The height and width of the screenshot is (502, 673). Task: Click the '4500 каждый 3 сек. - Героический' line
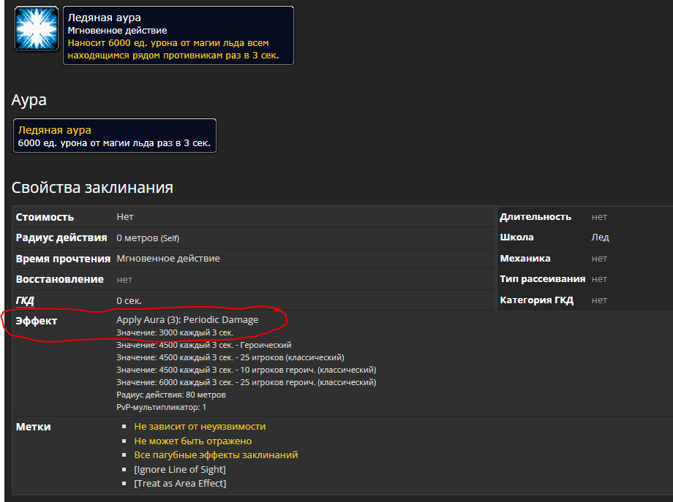(203, 345)
